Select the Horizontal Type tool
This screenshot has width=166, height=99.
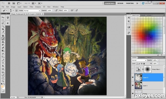click(3, 63)
